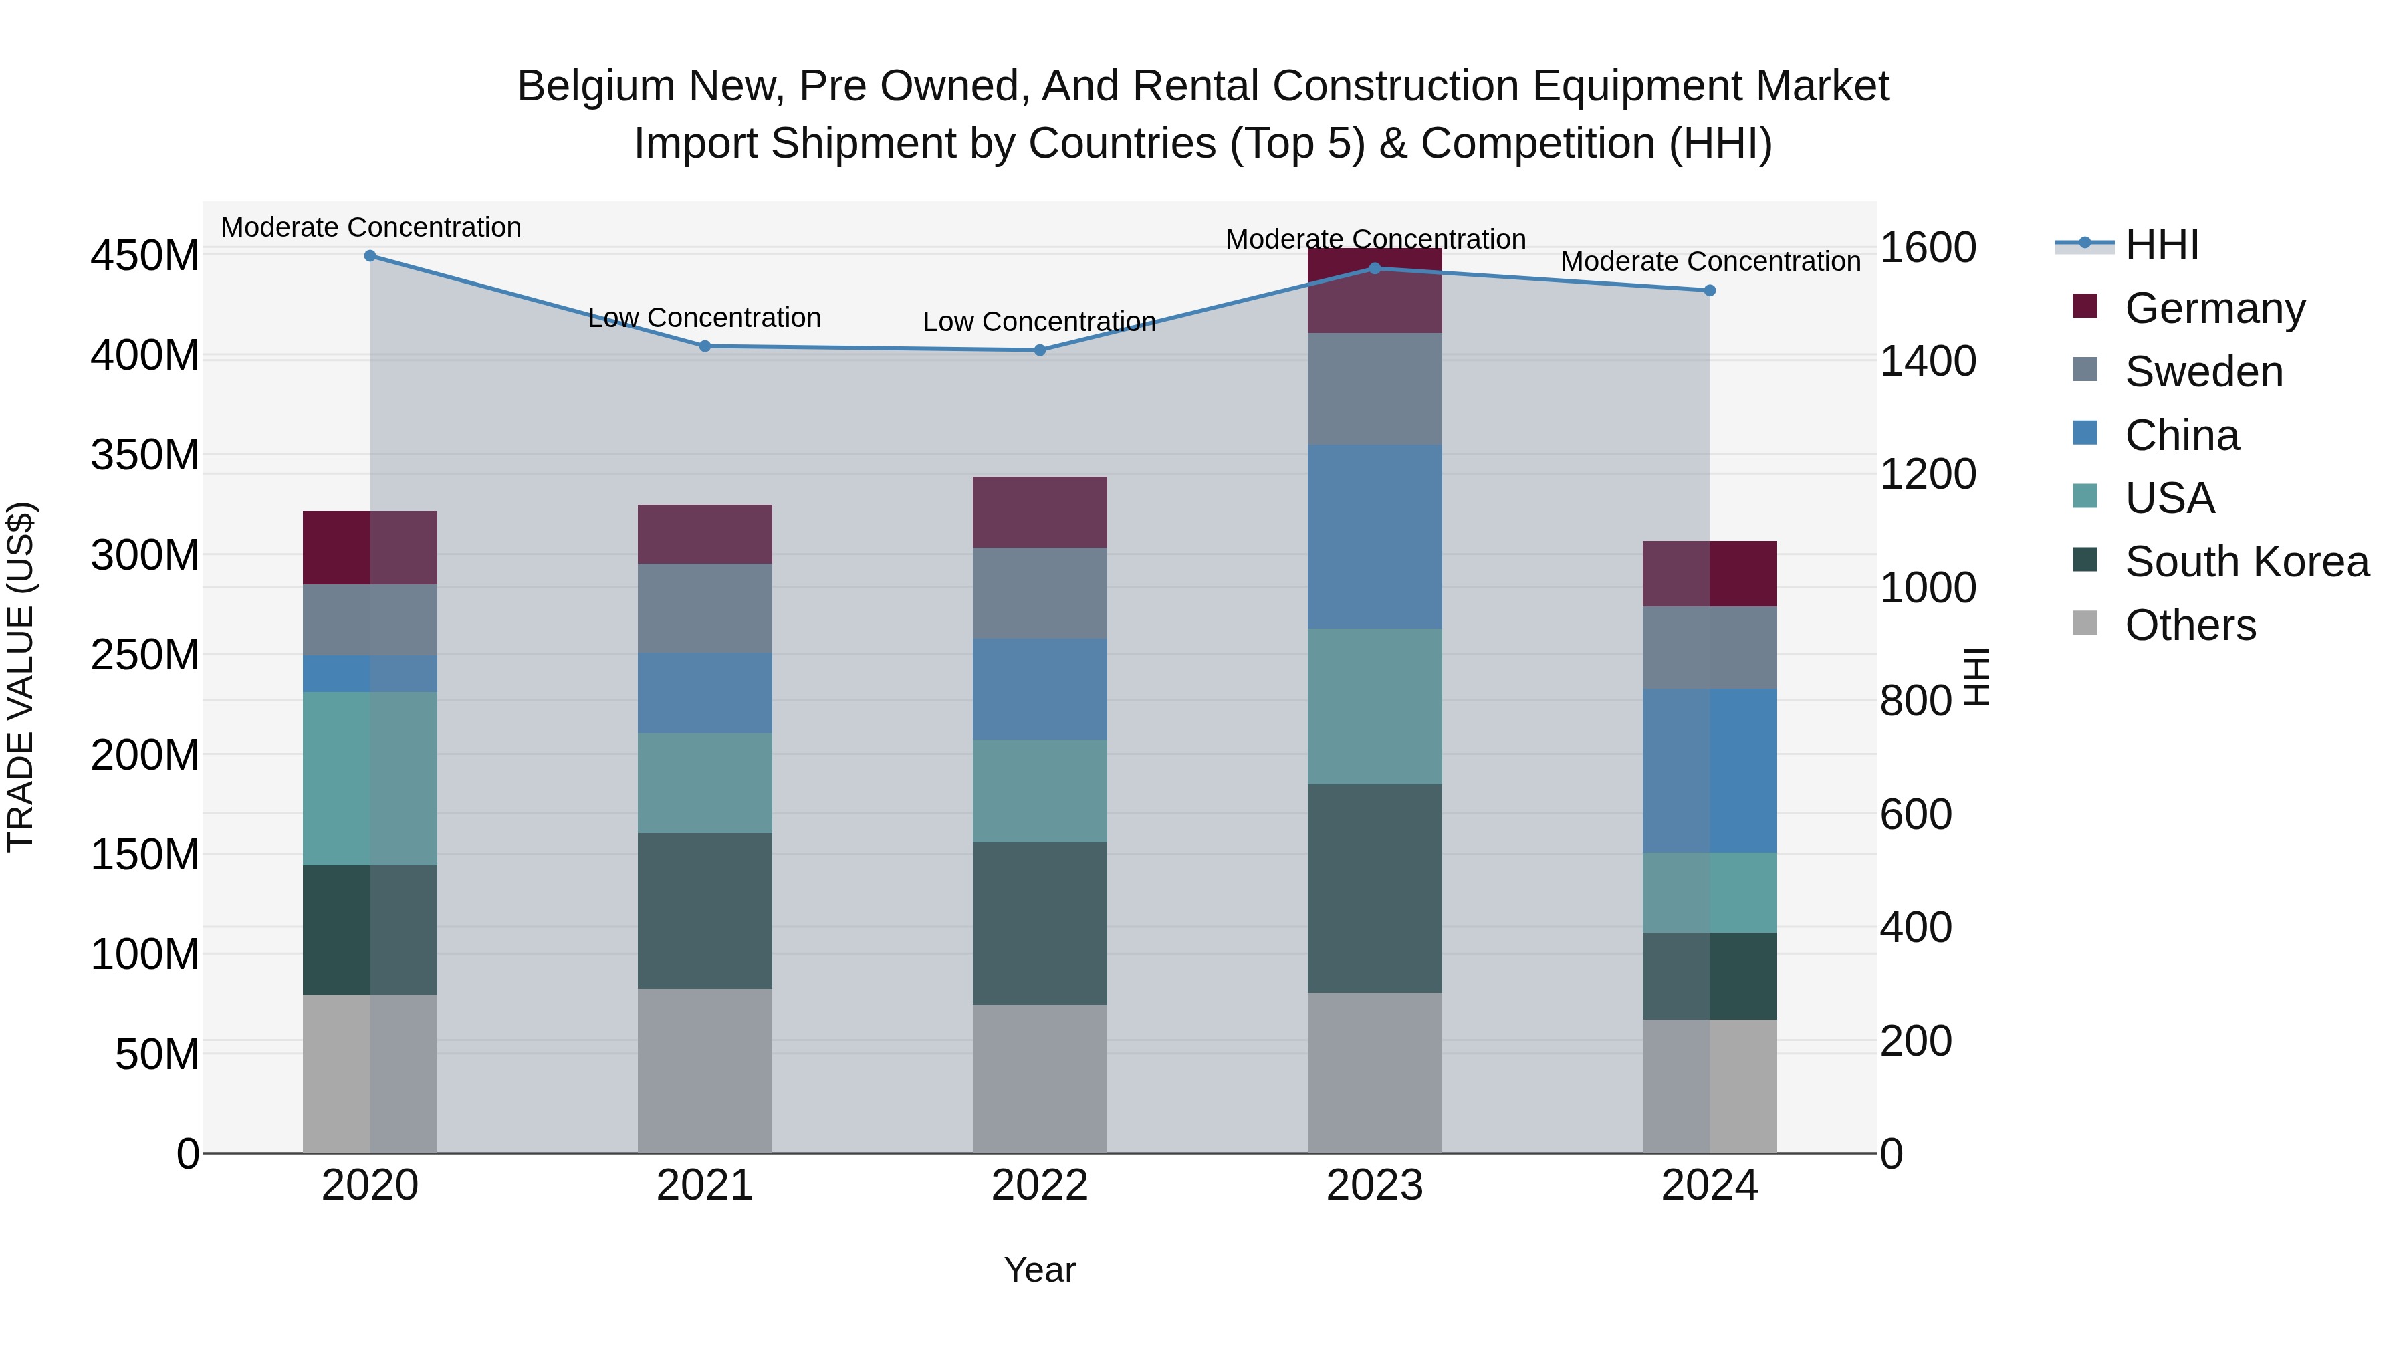Viewport: 2407px width, 1354px height.
Task: Hide the Sweden series via legend
Action: 2177,371
